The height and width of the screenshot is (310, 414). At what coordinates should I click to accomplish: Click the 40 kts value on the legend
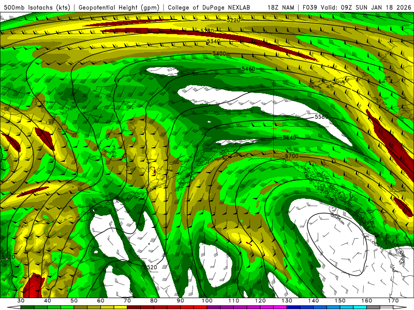(48, 301)
